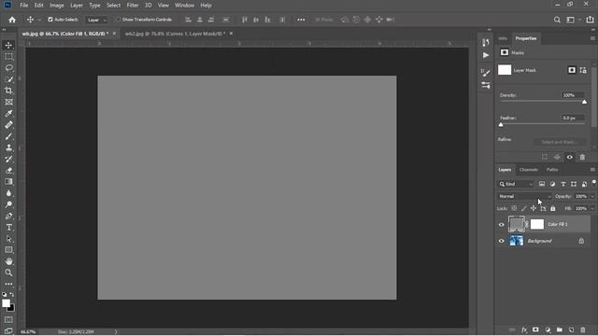Toggle mask visibility eye in Properties
Viewport: 598px width, 336px height.
pos(570,157)
